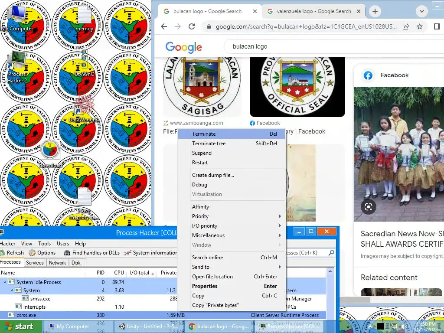444x333 pixels.
Task: Open the Users menu in Process Hacker
Action: [x=63, y=244]
